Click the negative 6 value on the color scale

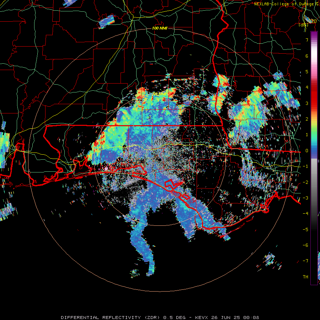pos(305,245)
